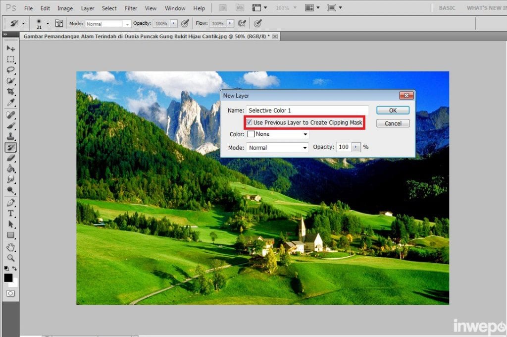Select the Dodge tool
The height and width of the screenshot is (337, 507).
[x=11, y=190]
